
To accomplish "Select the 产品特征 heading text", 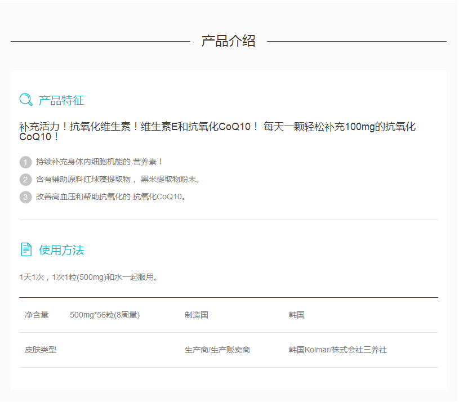I will coord(61,101).
